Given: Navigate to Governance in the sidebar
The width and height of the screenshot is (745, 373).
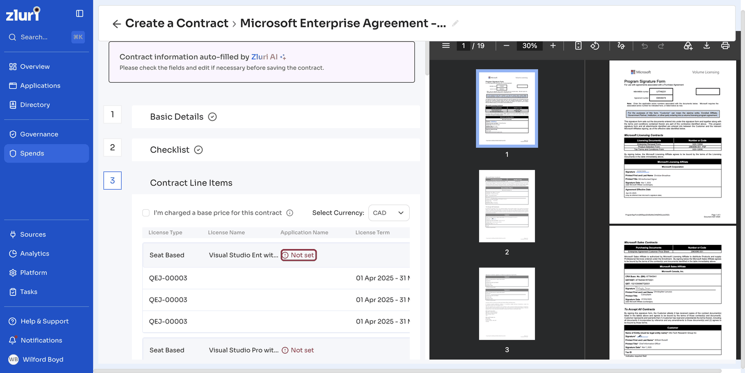Looking at the screenshot, I should (47, 134).
